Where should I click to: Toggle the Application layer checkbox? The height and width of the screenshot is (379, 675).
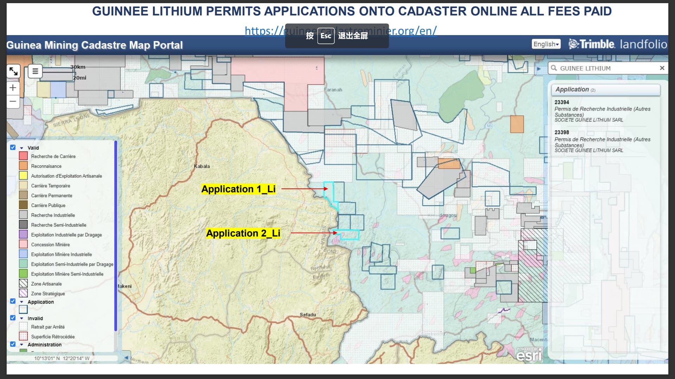point(13,301)
